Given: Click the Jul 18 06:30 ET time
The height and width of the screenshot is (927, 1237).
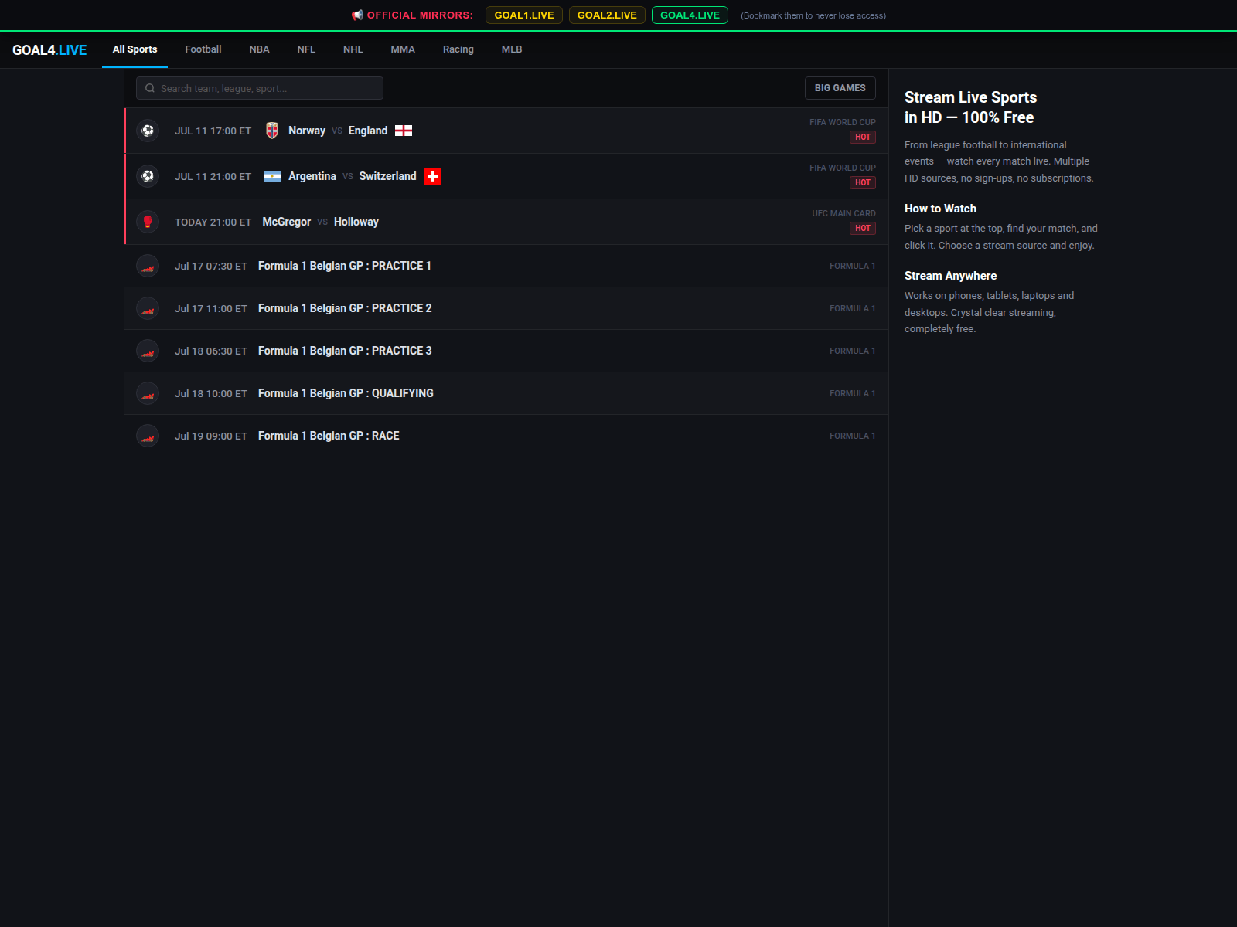Looking at the screenshot, I should (211, 351).
